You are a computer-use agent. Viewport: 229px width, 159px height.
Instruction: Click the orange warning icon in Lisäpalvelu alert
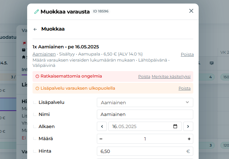(37, 88)
